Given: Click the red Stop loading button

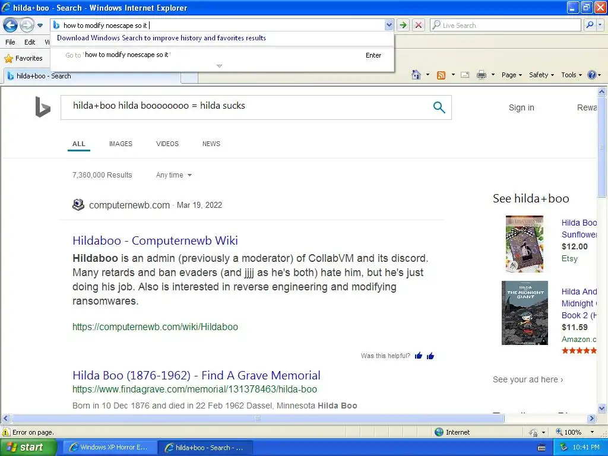Looking at the screenshot, I should point(419,25).
